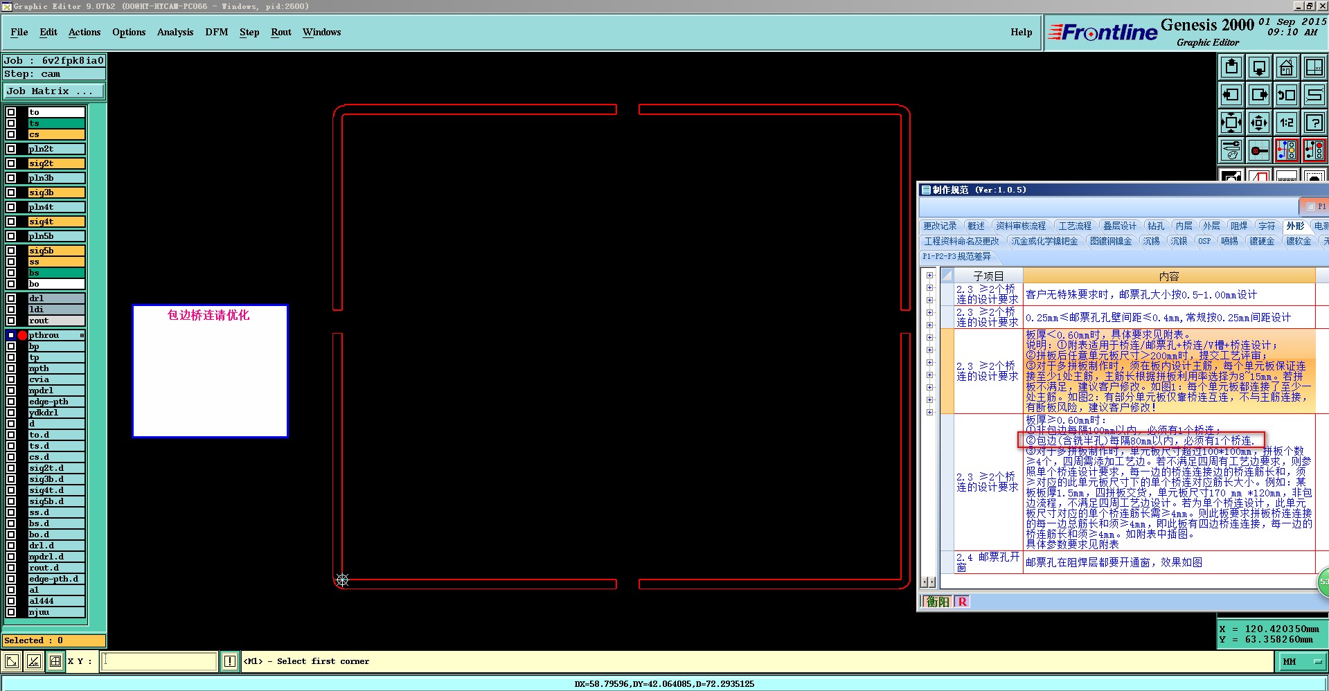Click the pan up view icon
Screen dimensions: 1329x691
(x=1231, y=67)
